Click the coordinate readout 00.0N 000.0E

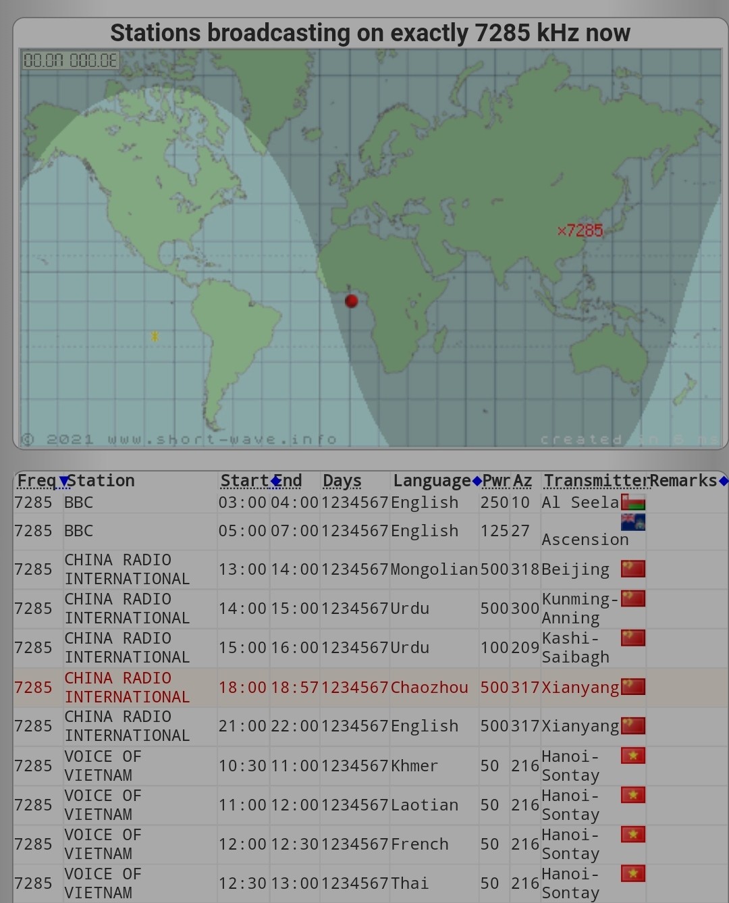71,61
